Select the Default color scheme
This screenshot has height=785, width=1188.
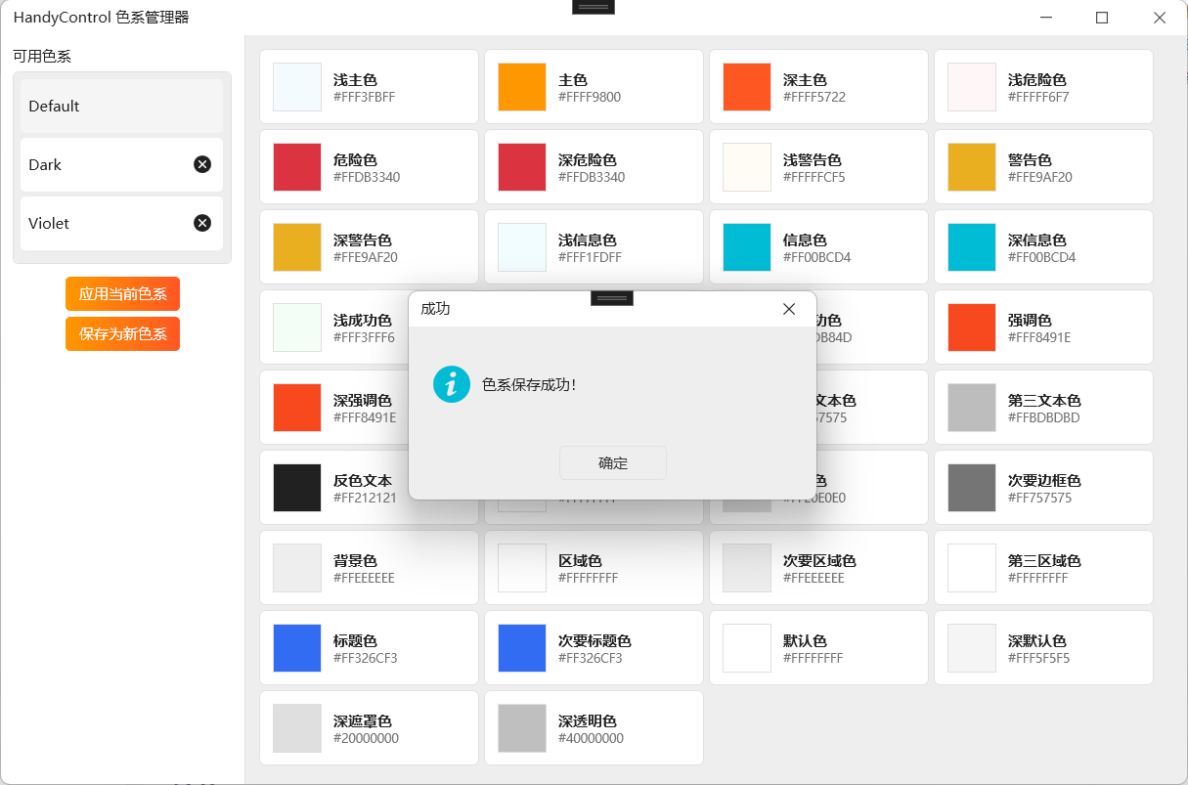coord(122,106)
